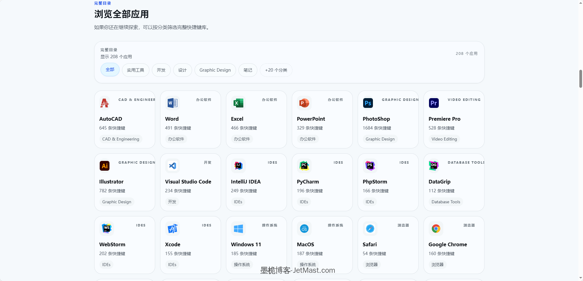Click the Windows 11 logo icon

(x=238, y=229)
